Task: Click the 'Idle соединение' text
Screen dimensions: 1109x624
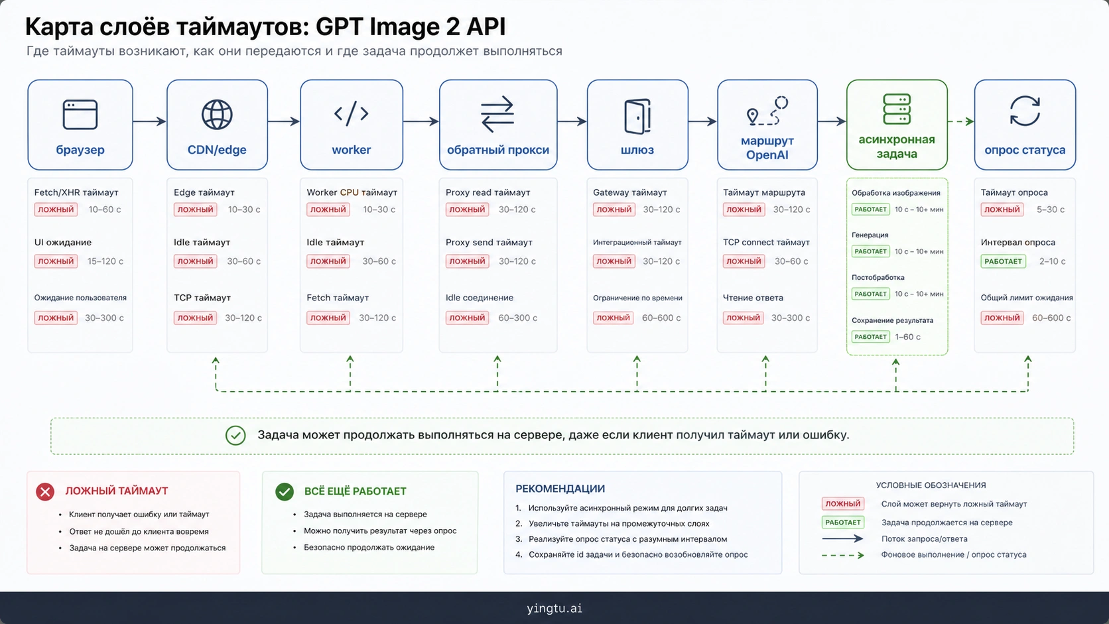Action: (x=480, y=298)
